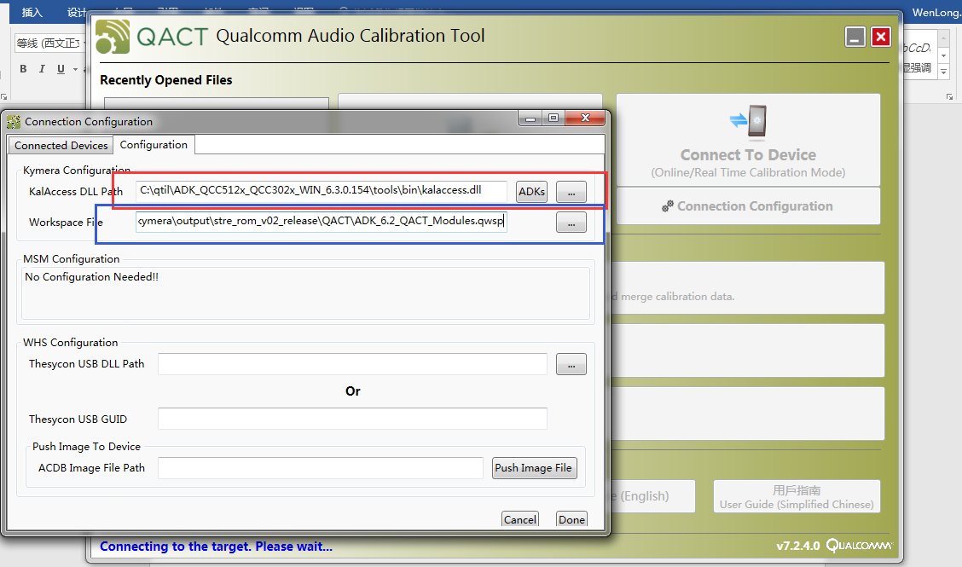Close the Connection Configuration dialog
Screen dimensions: 962x567
pyautogui.click(x=585, y=118)
